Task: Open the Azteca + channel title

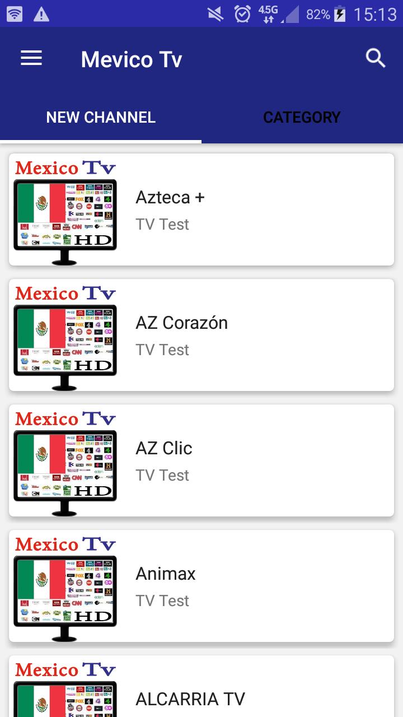Action: (x=170, y=197)
